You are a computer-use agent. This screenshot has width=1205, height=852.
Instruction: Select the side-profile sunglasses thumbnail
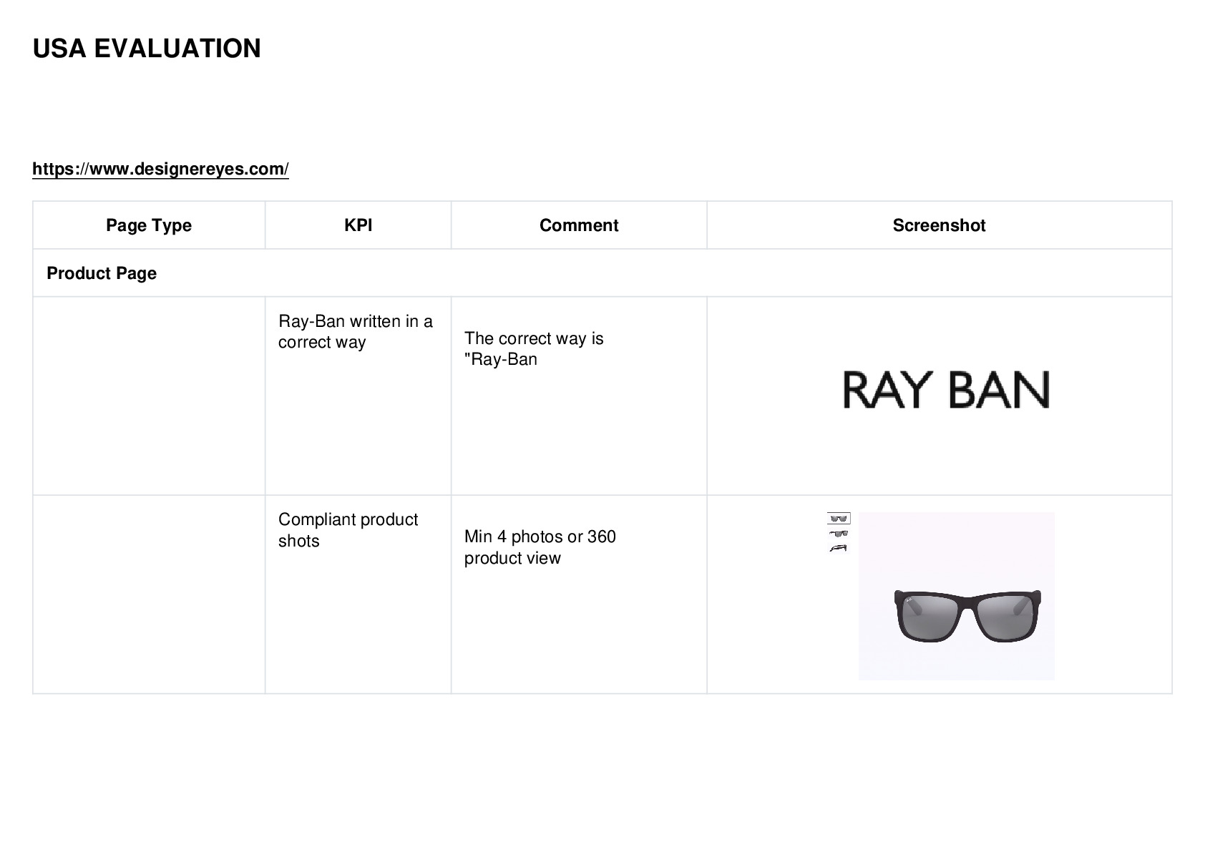click(x=838, y=548)
